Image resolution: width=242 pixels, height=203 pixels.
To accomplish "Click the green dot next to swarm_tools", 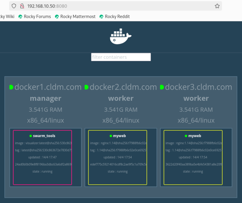I will [x=31, y=136].
